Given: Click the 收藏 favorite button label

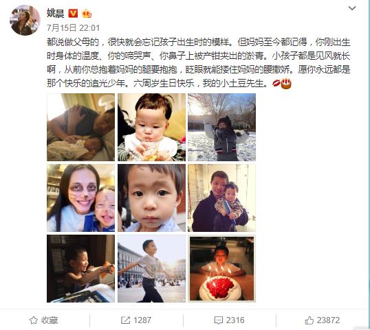Looking at the screenshot, I should point(50,320).
